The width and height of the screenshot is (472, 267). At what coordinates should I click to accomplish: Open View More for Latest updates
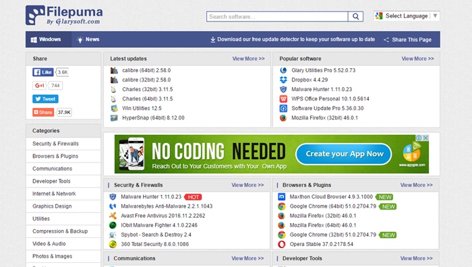[248, 59]
